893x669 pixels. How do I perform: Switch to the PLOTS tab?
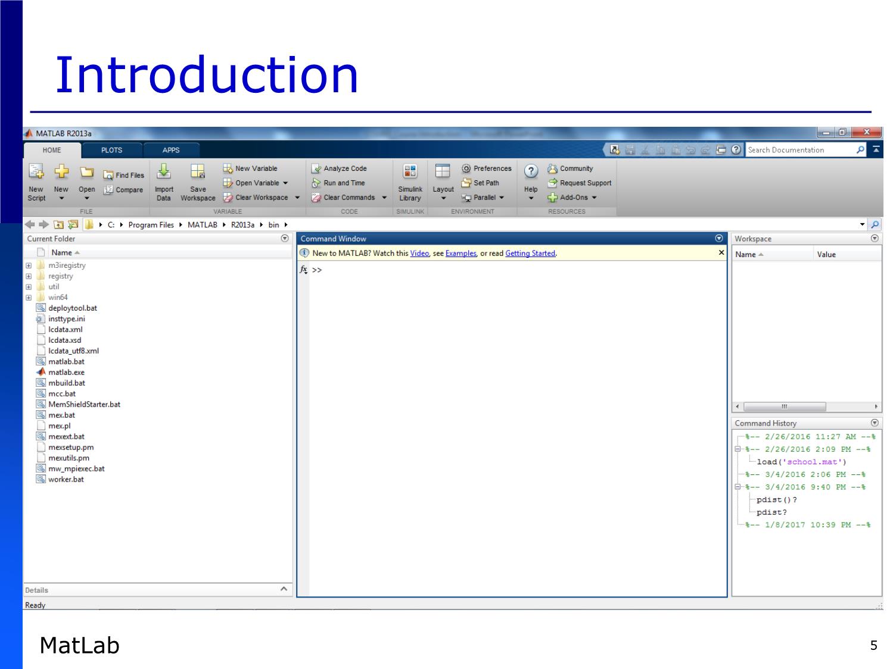point(111,150)
